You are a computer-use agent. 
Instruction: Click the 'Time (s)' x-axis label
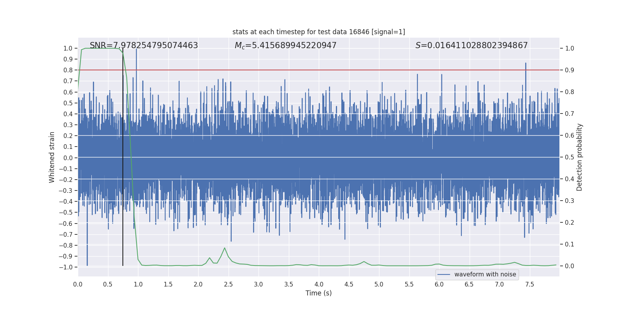coord(318,293)
